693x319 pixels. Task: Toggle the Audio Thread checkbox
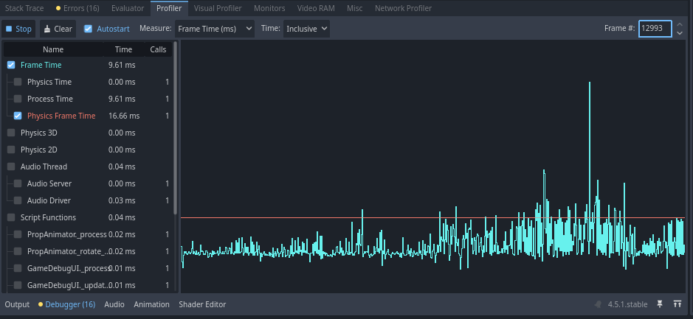11,166
